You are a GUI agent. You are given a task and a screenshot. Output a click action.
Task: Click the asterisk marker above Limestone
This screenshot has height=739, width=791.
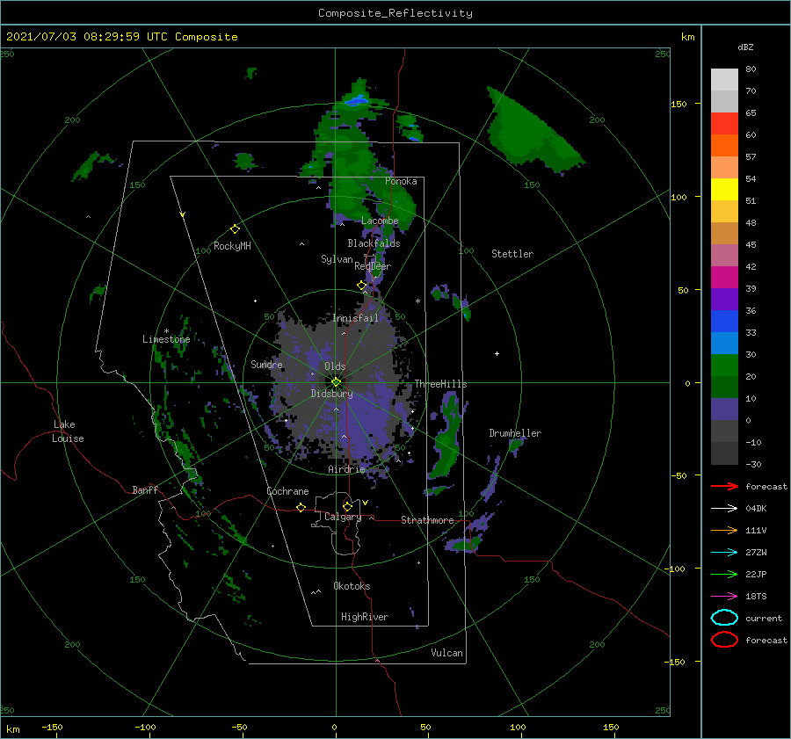pos(166,331)
